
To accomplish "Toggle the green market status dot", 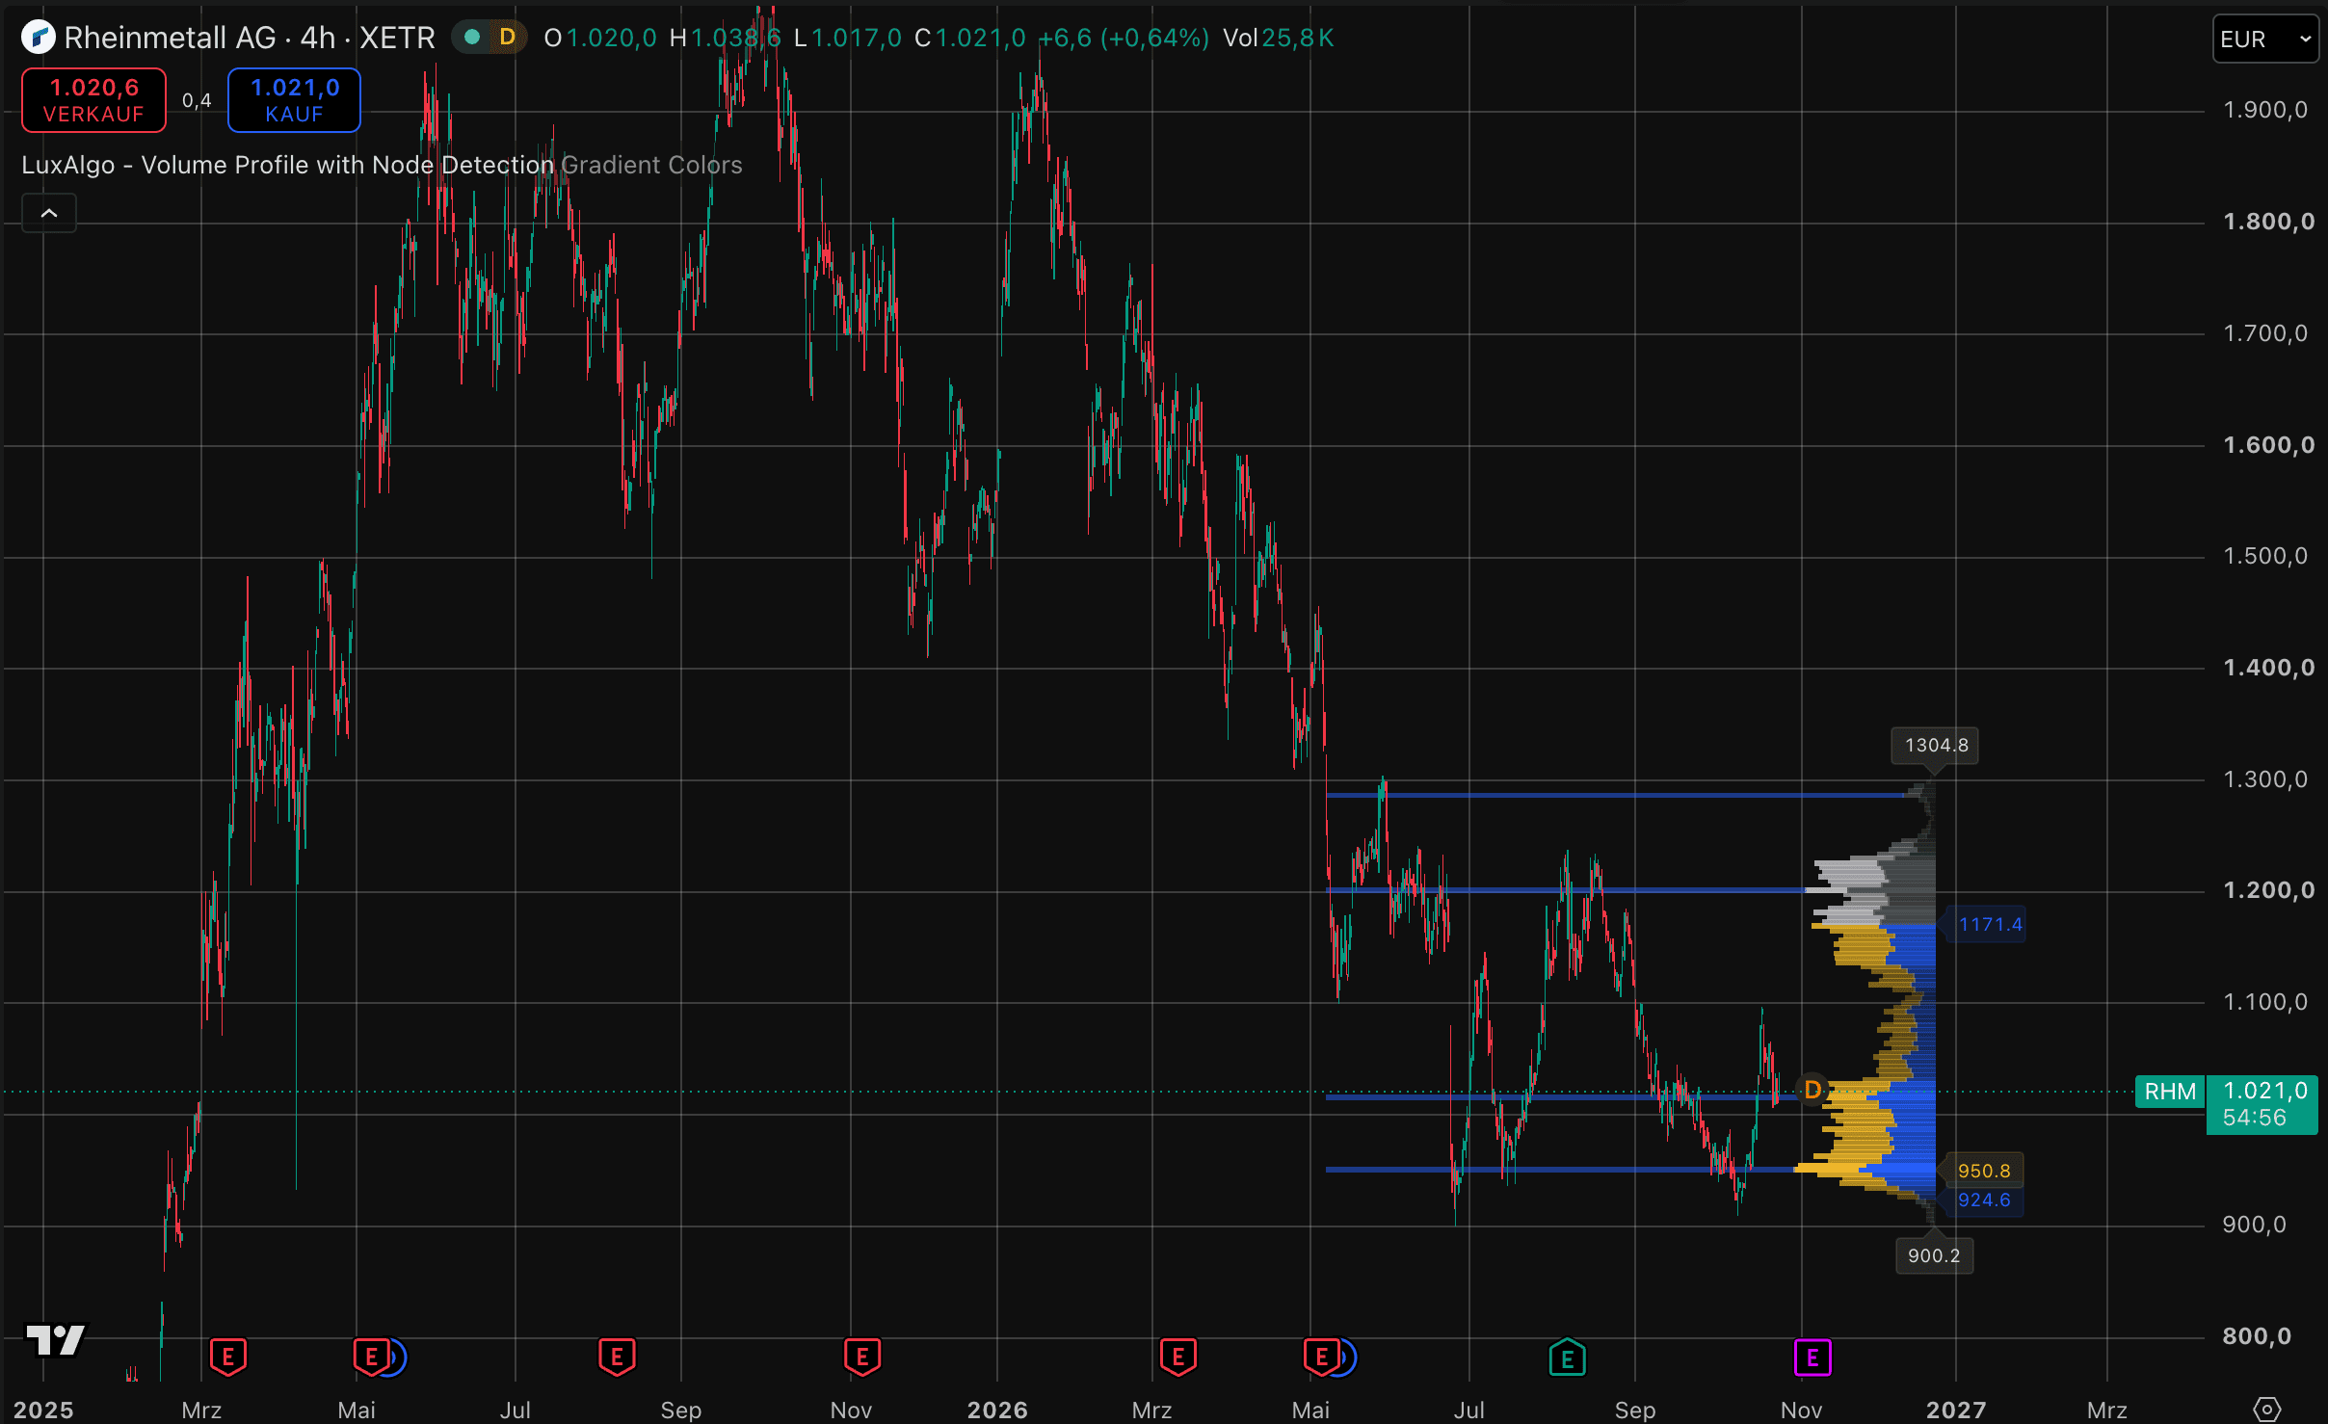I will tap(472, 38).
